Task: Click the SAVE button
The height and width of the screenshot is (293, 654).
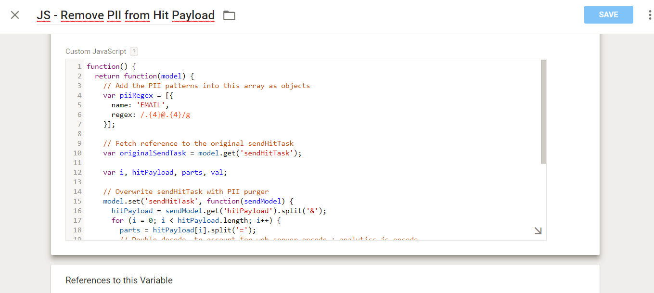Action: click(608, 15)
